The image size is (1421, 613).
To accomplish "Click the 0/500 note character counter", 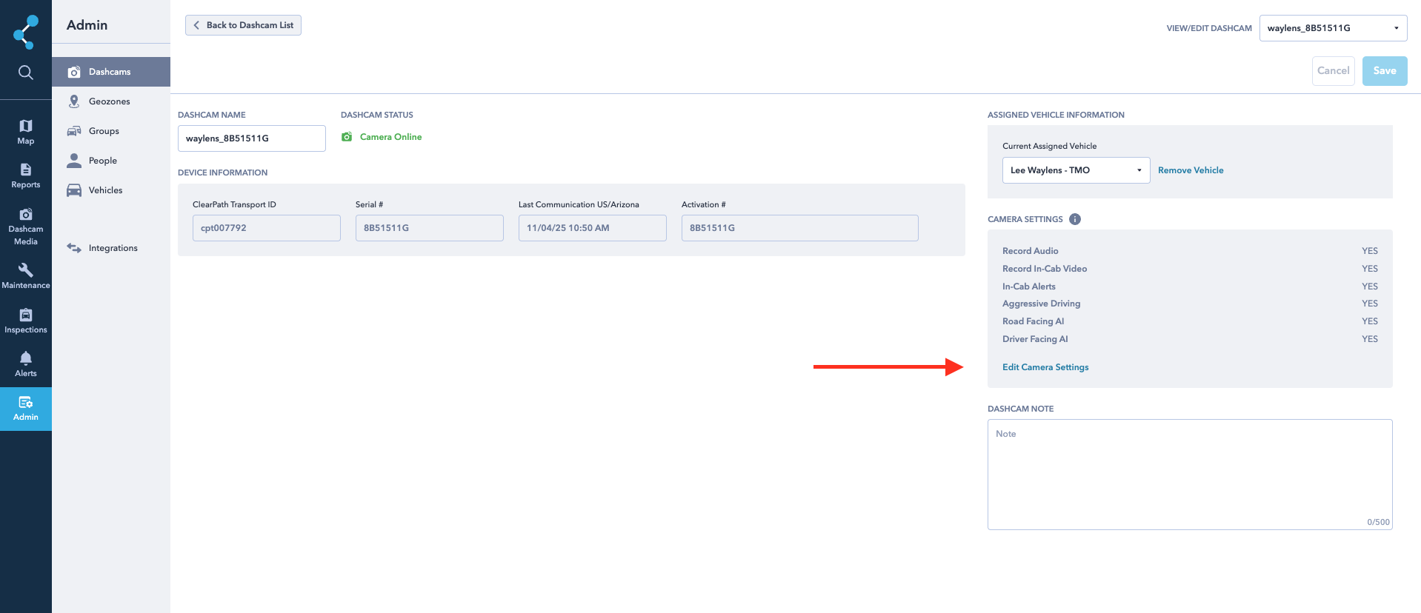I will tap(1378, 522).
